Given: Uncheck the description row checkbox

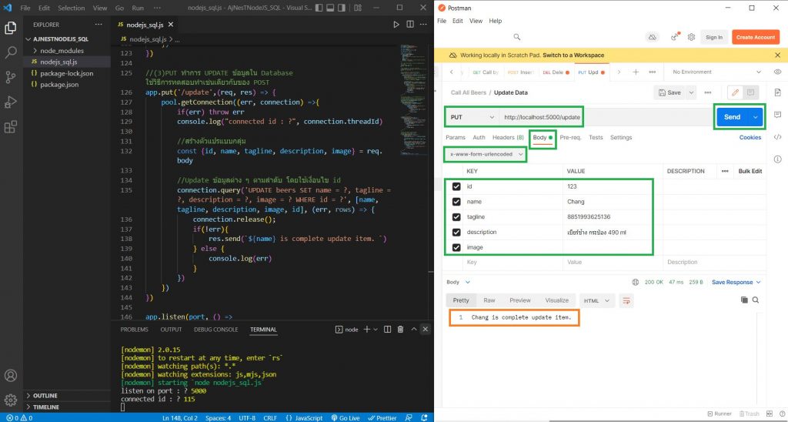Looking at the screenshot, I should click(456, 233).
